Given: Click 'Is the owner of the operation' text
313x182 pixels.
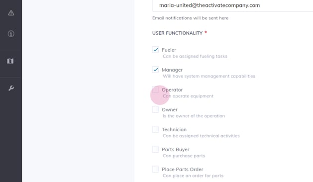Looking at the screenshot, I should (194, 116).
